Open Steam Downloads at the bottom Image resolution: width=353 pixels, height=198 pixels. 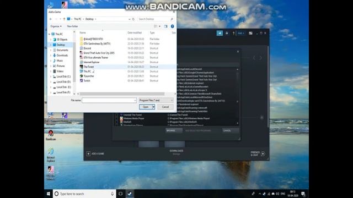click(176, 152)
